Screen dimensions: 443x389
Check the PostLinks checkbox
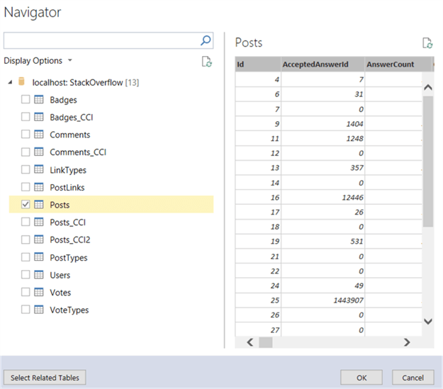[26, 187]
